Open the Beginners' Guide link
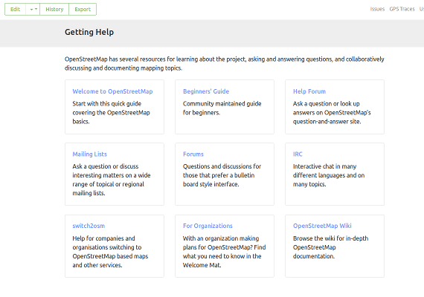Screen dimensions: 424x297 (206, 91)
